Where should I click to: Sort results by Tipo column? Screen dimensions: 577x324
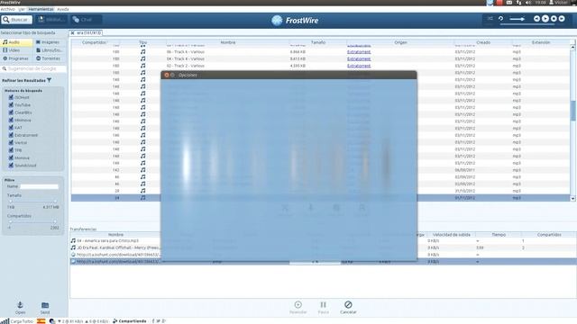coord(142,42)
